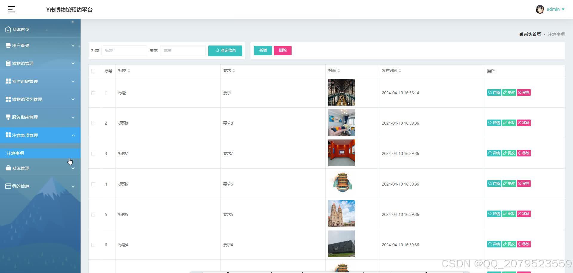Click 移除 for row 1 标题
This screenshot has width=573, height=273.
(524, 92)
